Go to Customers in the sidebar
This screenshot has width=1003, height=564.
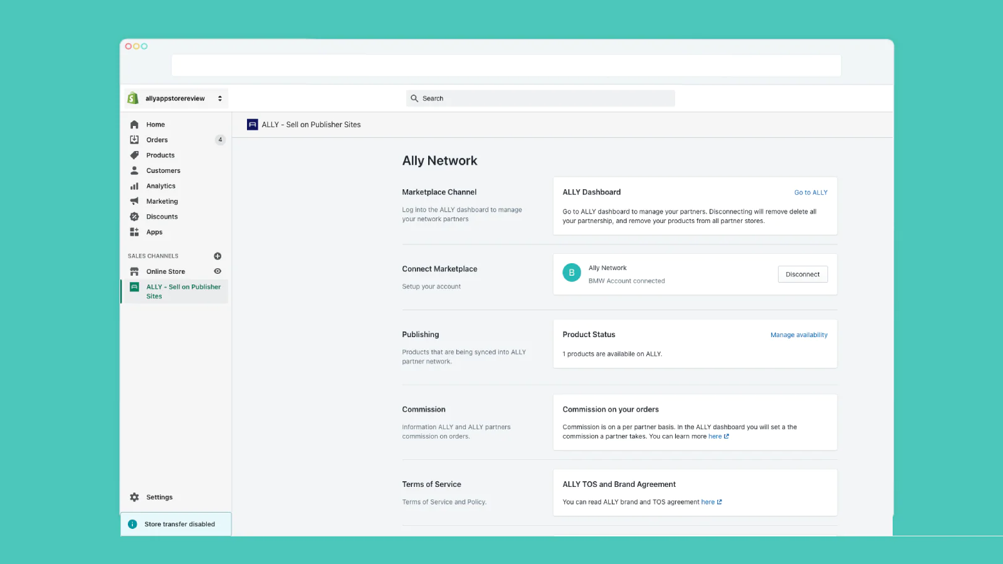163,170
